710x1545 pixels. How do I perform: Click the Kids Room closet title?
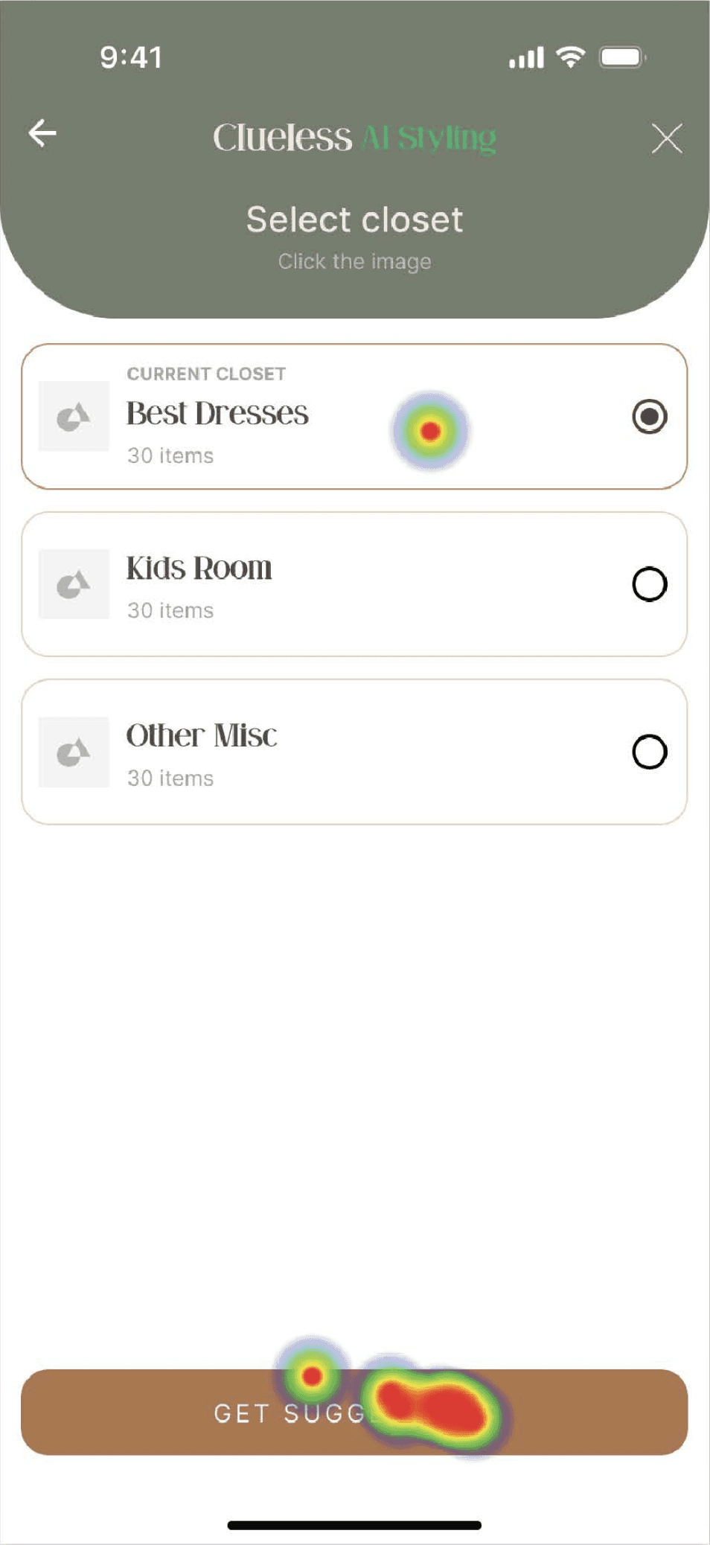[x=199, y=569]
